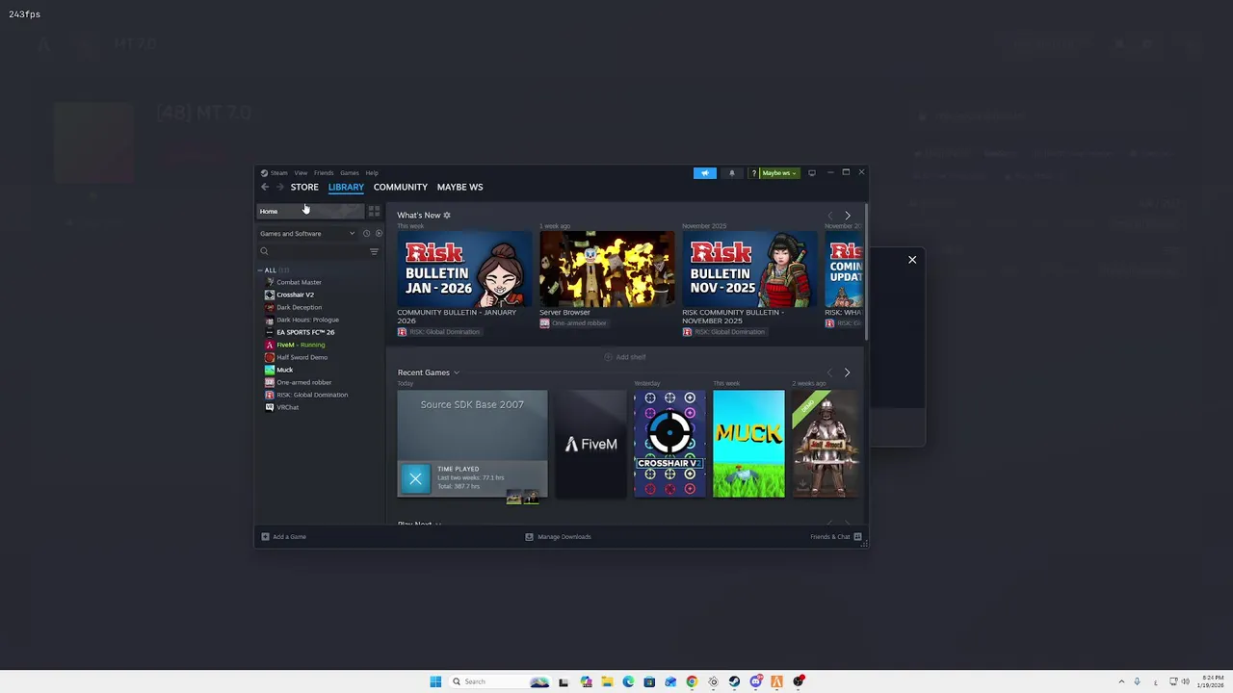Open the Source SDK Base 2007 card
The height and width of the screenshot is (693, 1233).
pos(472,444)
